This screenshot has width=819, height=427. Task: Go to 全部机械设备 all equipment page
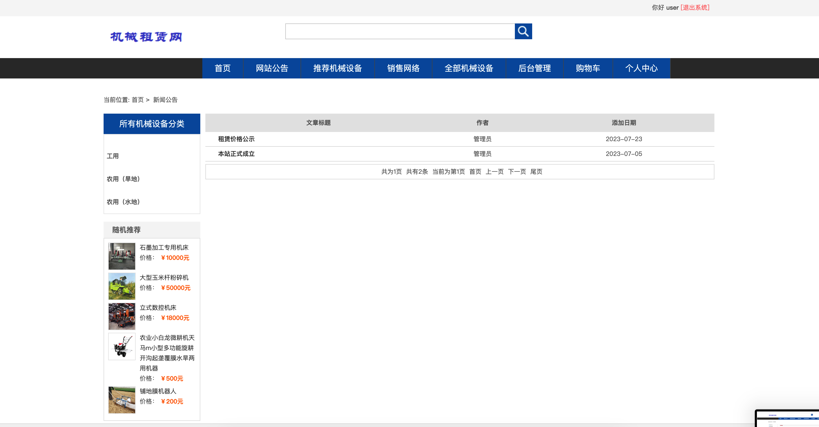click(469, 68)
